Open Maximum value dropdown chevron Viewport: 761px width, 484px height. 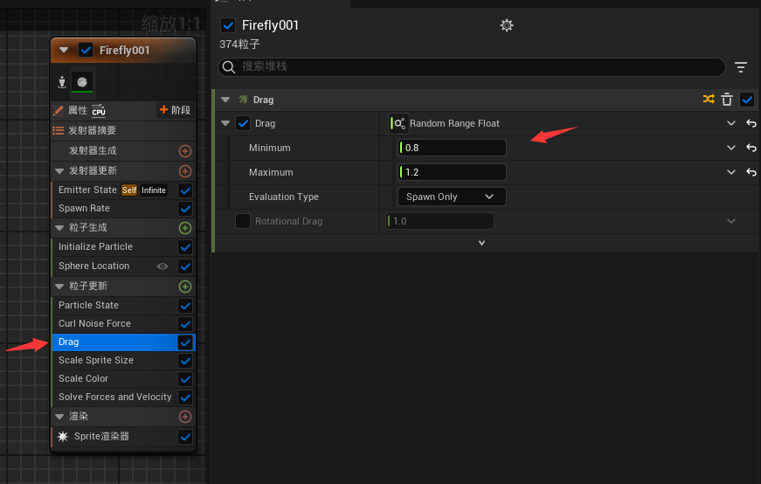click(731, 172)
